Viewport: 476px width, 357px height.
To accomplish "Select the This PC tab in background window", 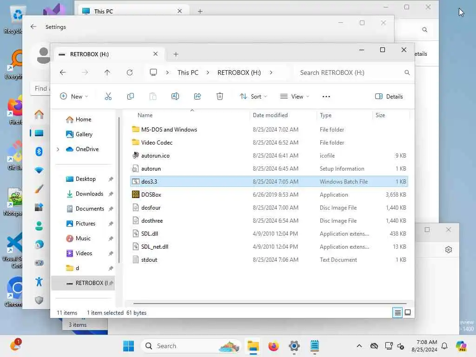I will [133, 11].
